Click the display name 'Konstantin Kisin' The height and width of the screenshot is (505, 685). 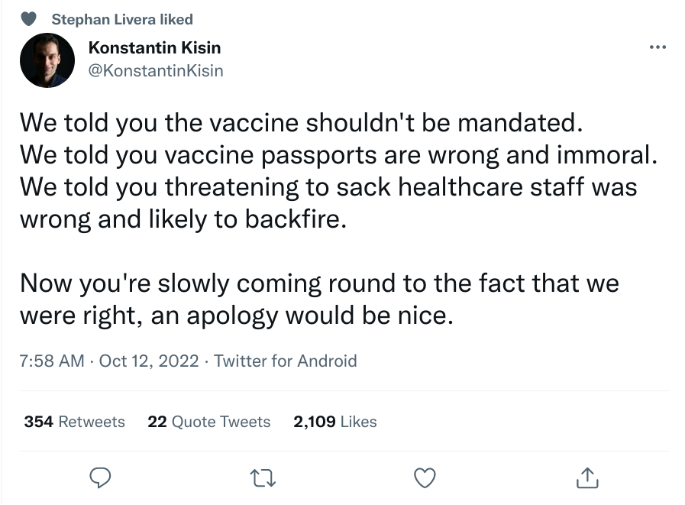[x=155, y=47]
